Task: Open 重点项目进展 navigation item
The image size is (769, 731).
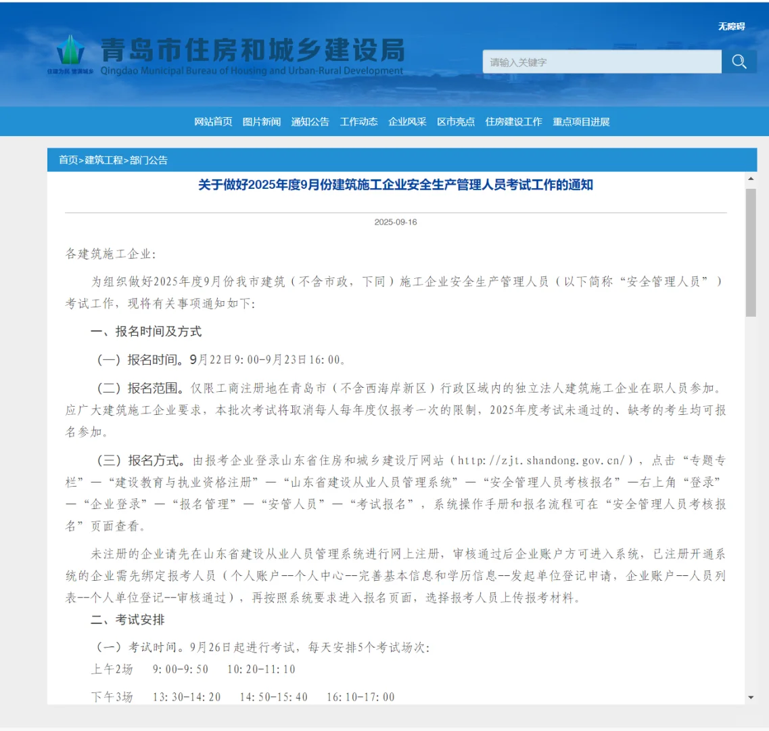Action: [x=581, y=122]
